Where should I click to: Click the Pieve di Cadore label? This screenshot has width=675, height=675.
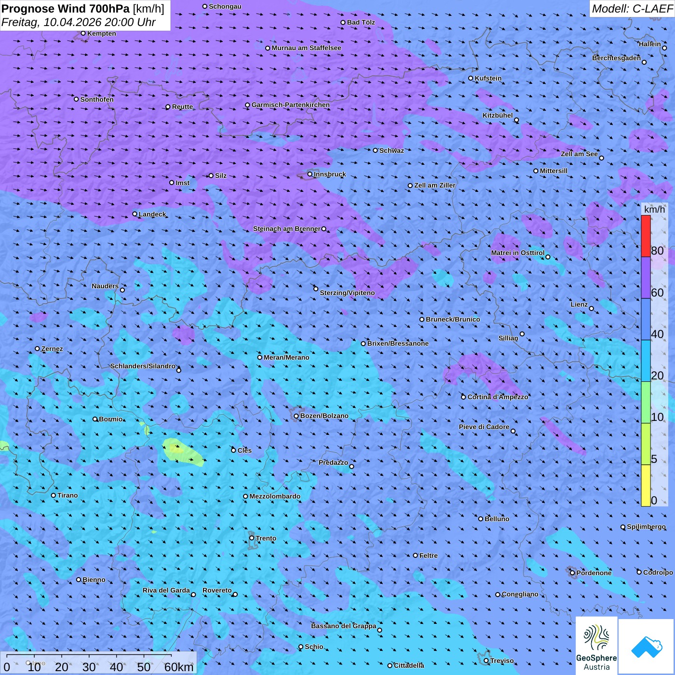click(484, 427)
